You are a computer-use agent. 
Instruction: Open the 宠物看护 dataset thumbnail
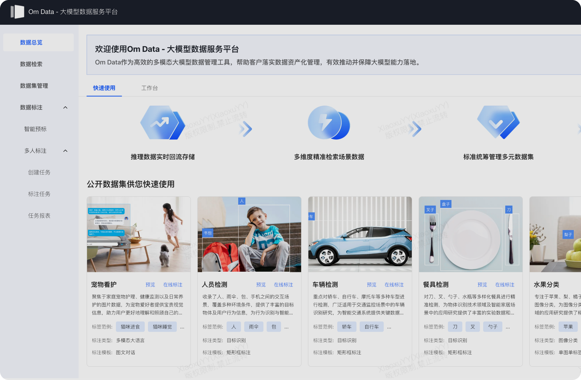tap(139, 234)
